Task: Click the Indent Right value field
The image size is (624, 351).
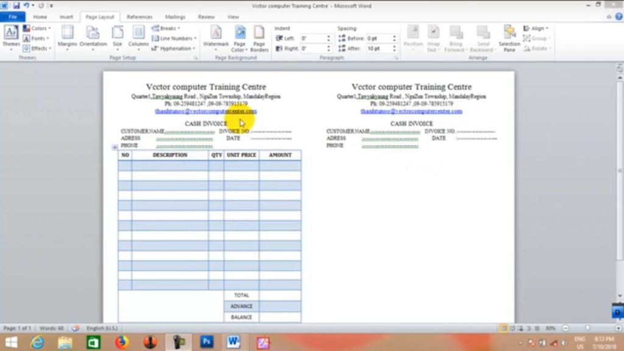Action: tap(313, 48)
